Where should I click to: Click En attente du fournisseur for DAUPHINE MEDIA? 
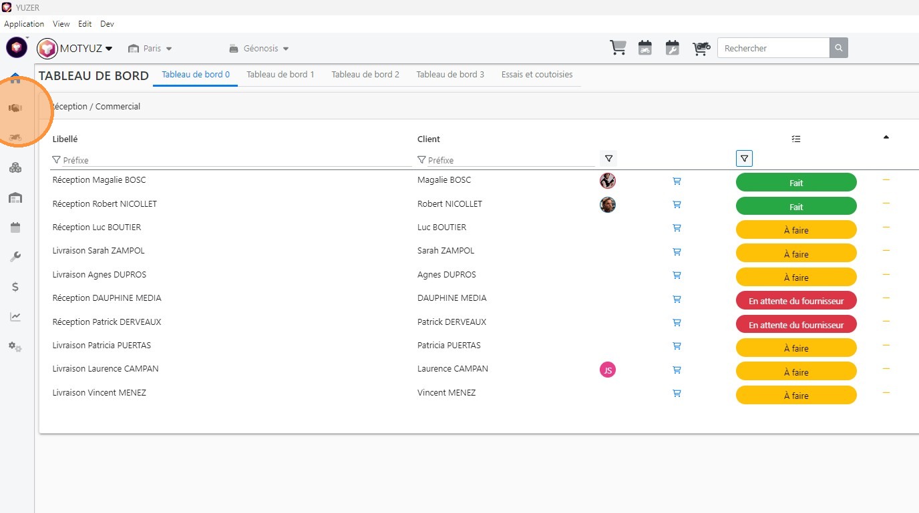[x=796, y=301]
